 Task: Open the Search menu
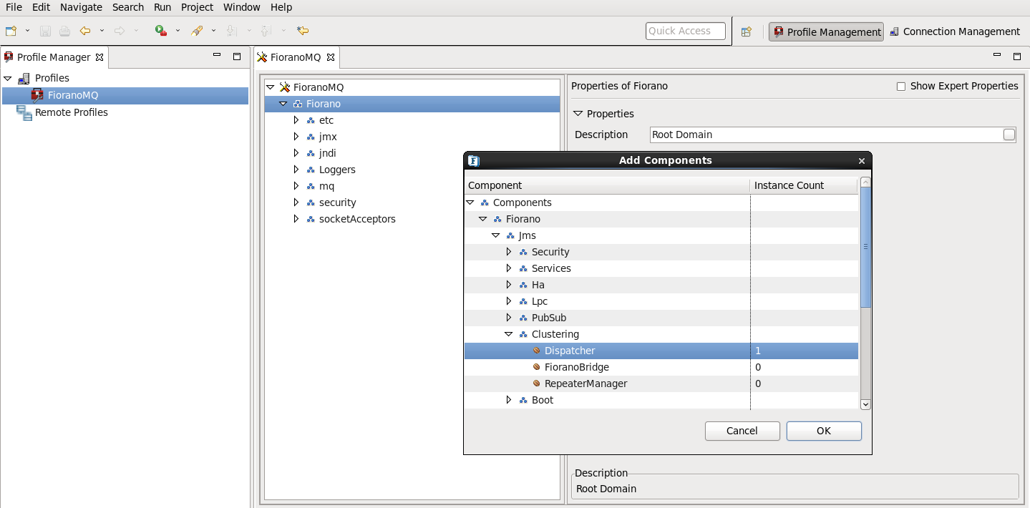point(128,7)
